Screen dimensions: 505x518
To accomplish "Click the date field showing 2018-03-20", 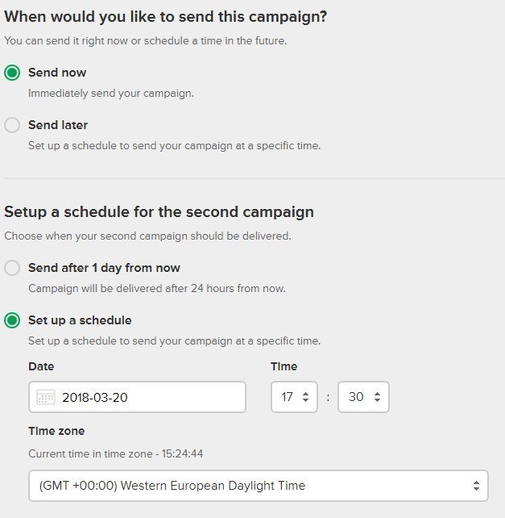I will [x=137, y=397].
